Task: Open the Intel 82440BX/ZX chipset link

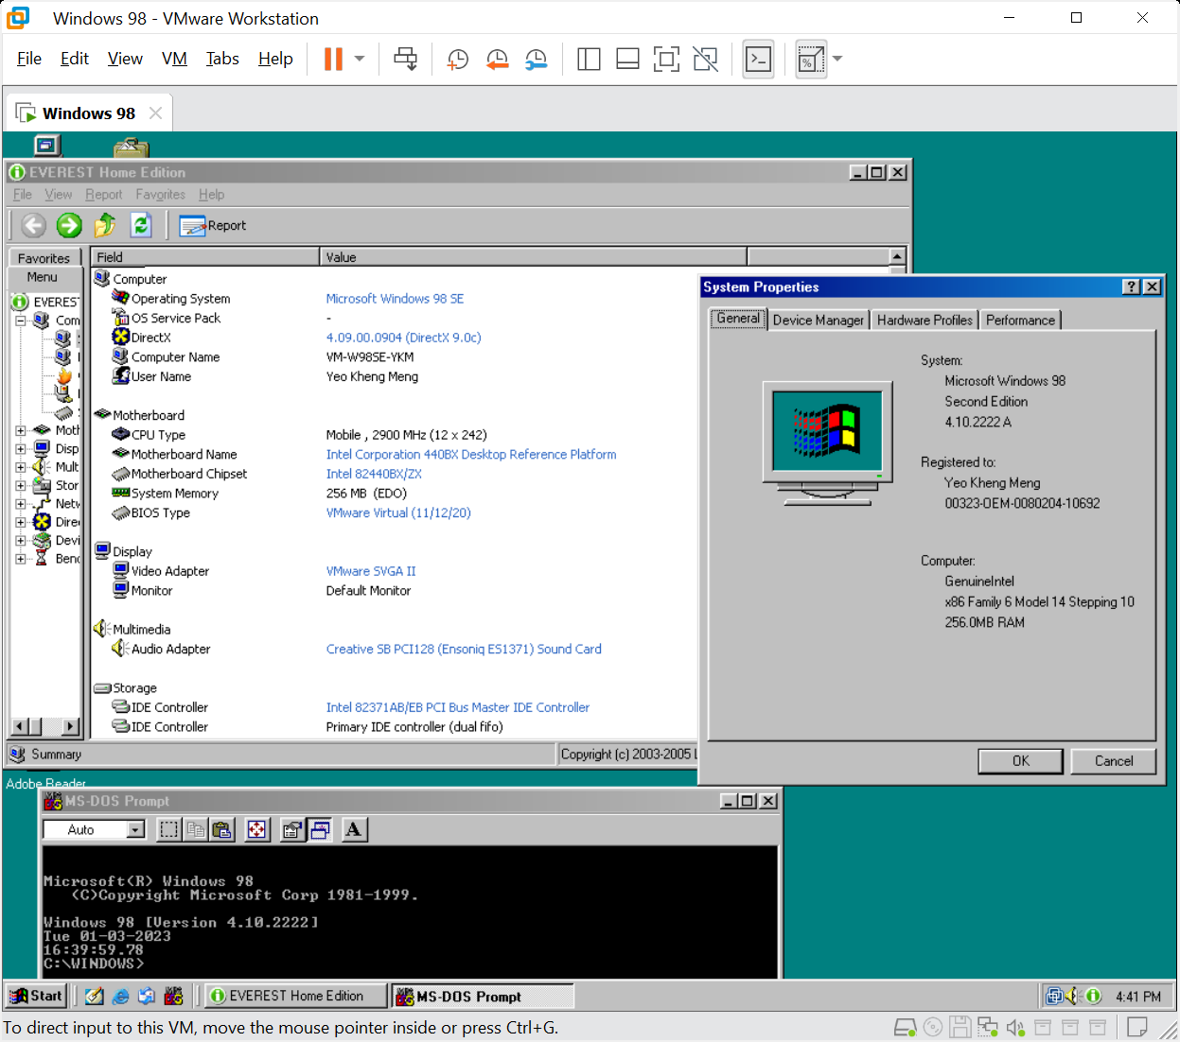Action: click(374, 474)
